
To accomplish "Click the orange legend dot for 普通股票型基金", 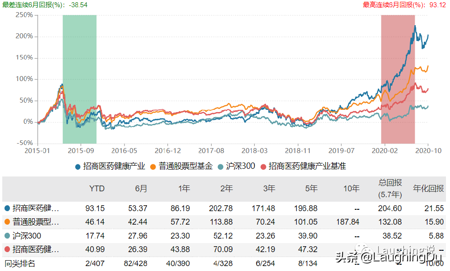I will click(x=153, y=167).
